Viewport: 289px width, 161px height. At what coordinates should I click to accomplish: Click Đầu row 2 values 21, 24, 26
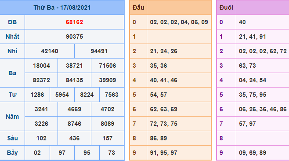(164, 51)
